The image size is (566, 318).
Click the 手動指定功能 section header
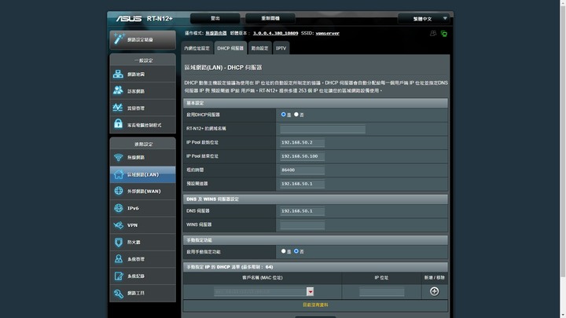point(315,240)
